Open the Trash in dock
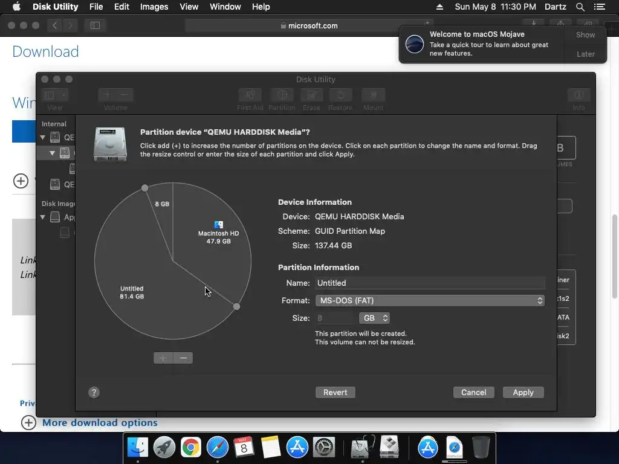Viewport: 619px width, 464px height. [481, 447]
